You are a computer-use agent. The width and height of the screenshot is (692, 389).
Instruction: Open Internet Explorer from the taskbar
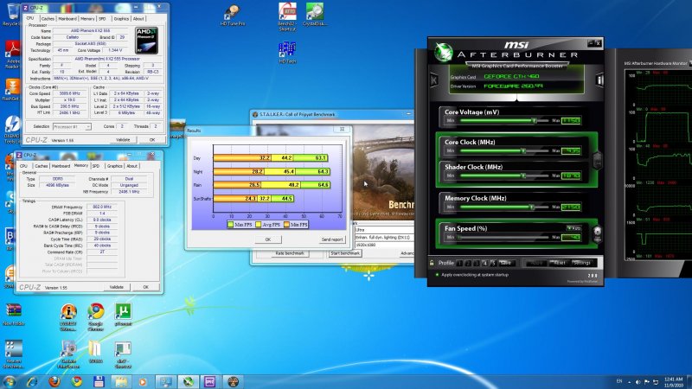pyautogui.click(x=32, y=381)
